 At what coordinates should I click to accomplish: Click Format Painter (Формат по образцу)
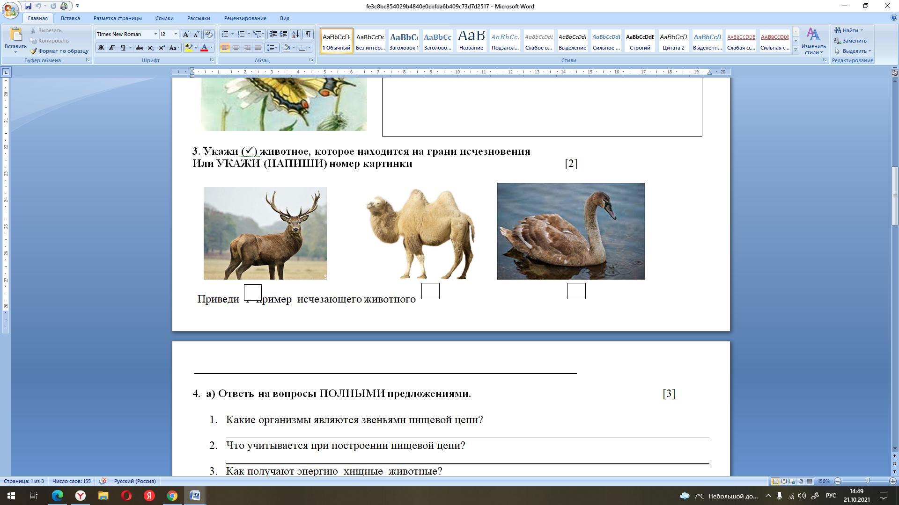(x=59, y=51)
